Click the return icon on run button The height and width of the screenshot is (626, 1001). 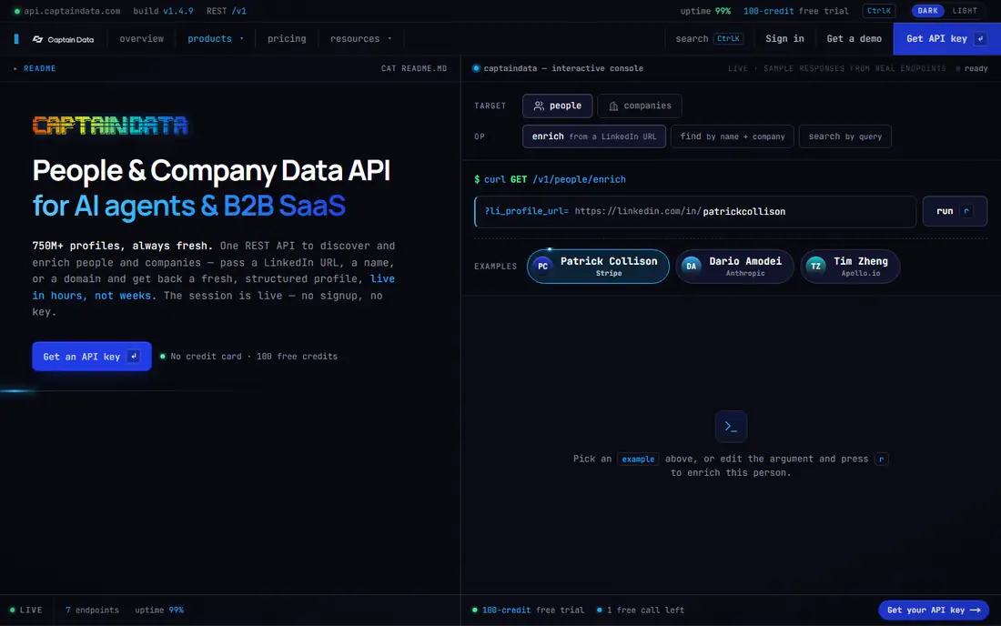966,211
